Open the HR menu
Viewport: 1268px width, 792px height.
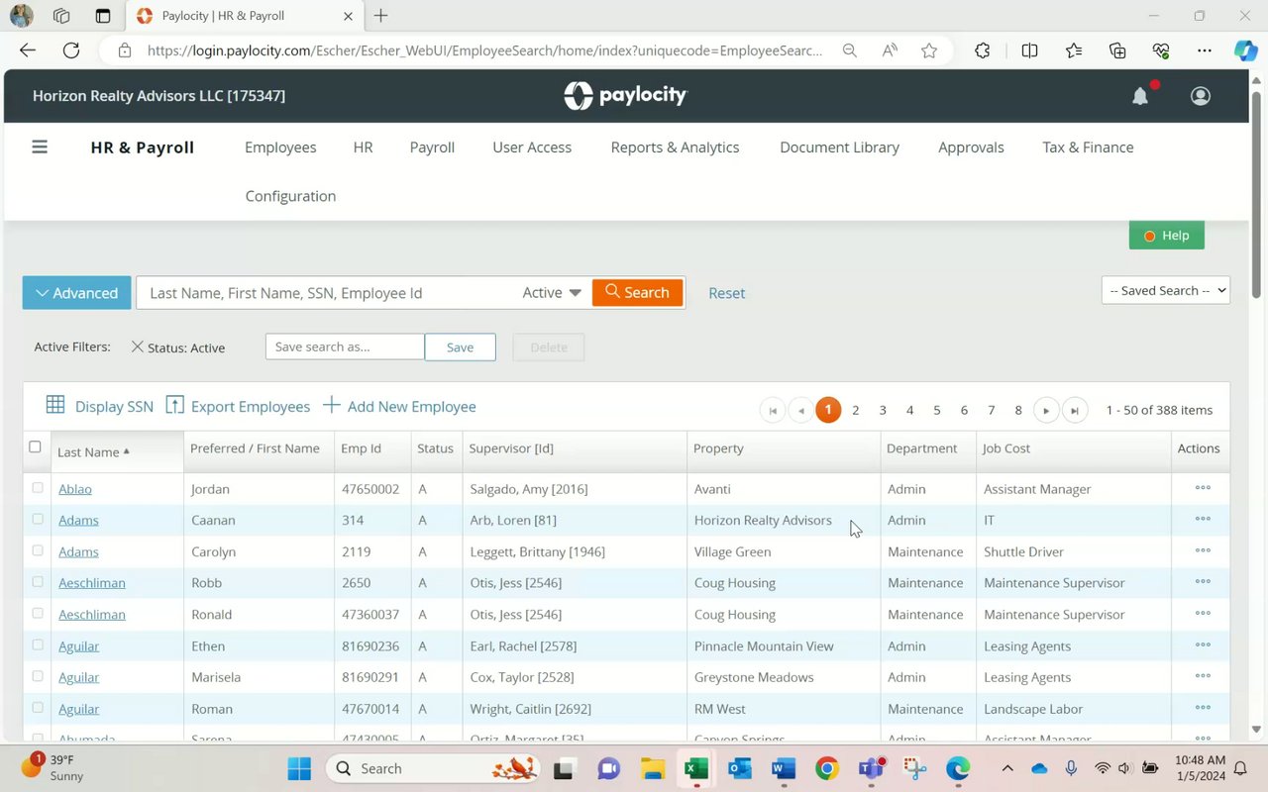(363, 148)
